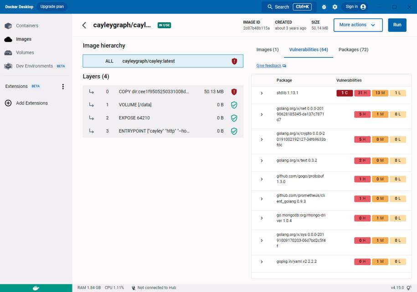417x292 pixels.
Task: Expand golang.org/x/crypto package row
Action: pos(262,139)
